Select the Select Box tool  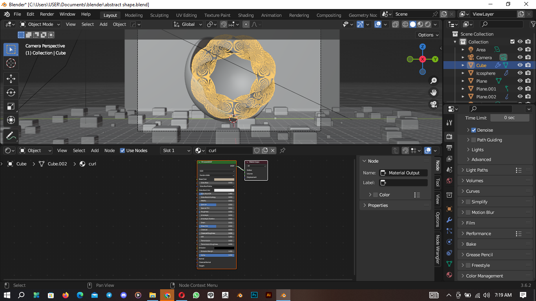[11, 49]
